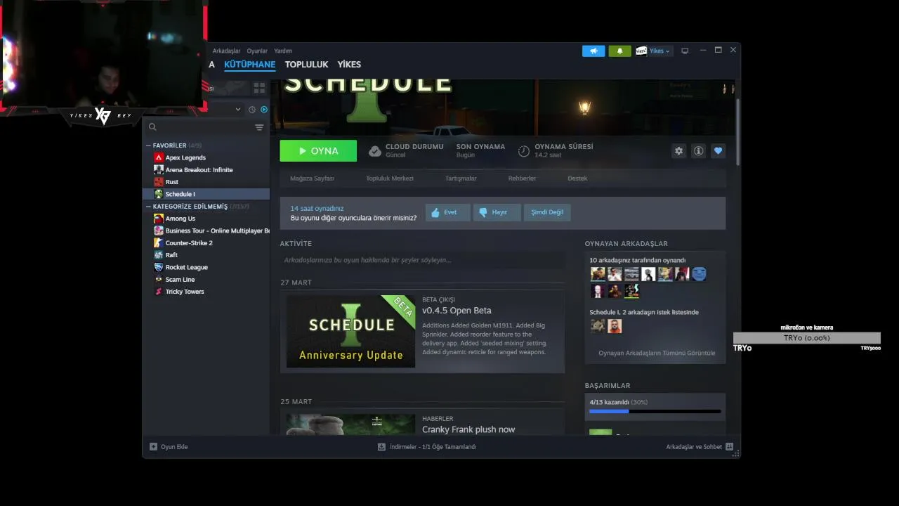
Task: Toggle the favorite heart icon
Action: pos(718,151)
